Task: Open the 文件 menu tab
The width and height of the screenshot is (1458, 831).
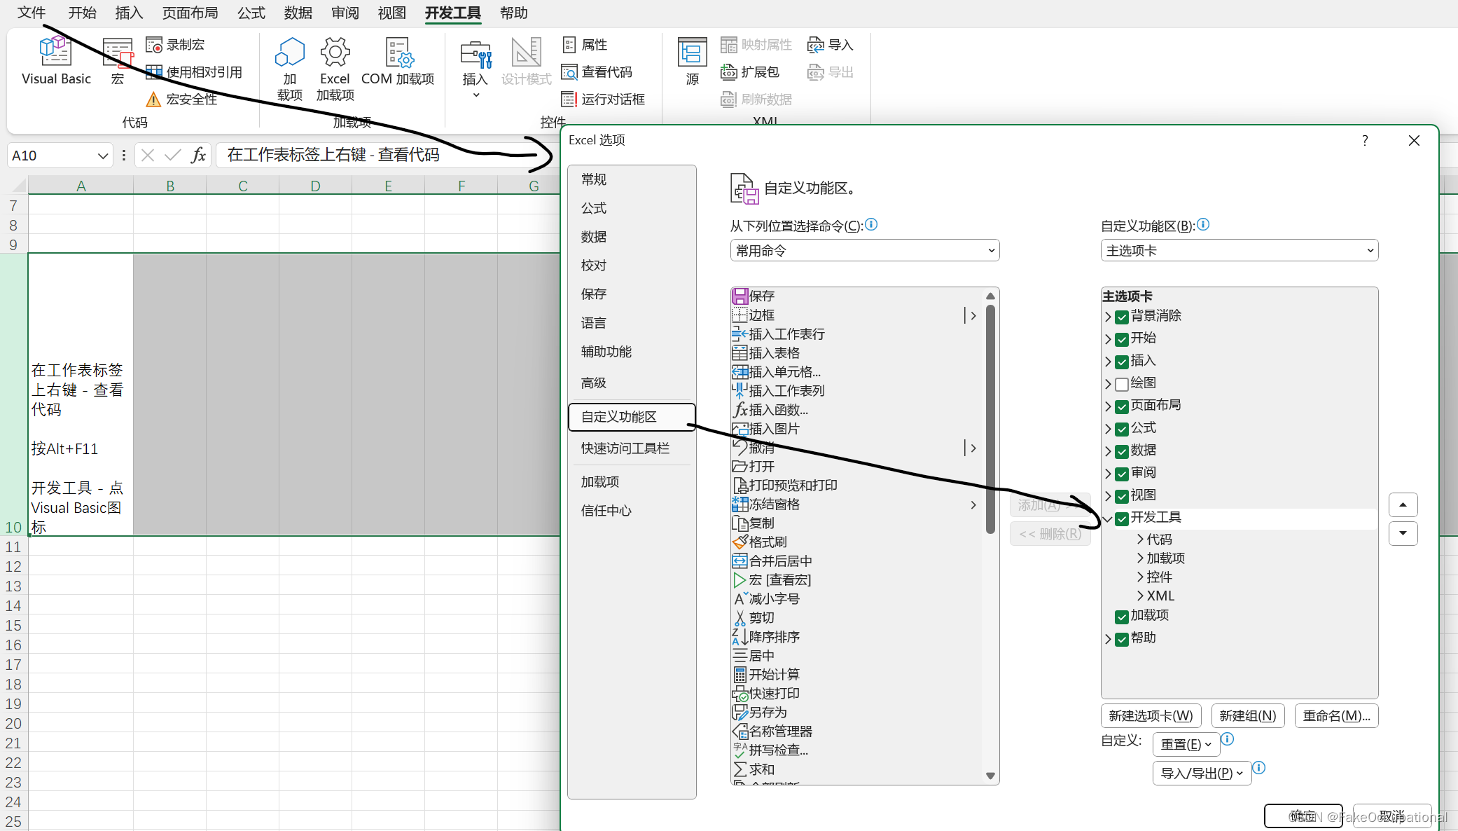Action: 32,13
